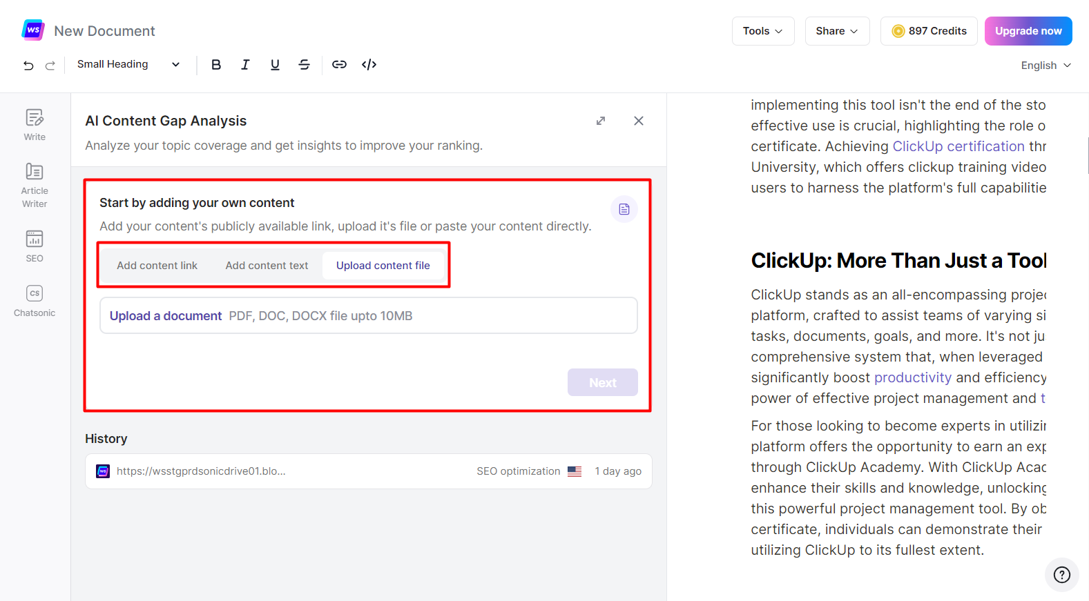The height and width of the screenshot is (601, 1089).
Task: Redo the last edit
Action: point(50,66)
